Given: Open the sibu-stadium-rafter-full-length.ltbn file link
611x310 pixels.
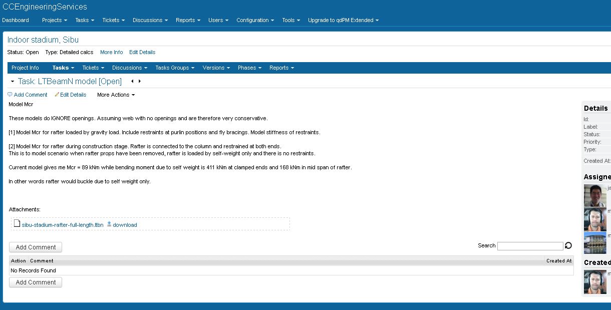Looking at the screenshot, I should pyautogui.click(x=63, y=225).
